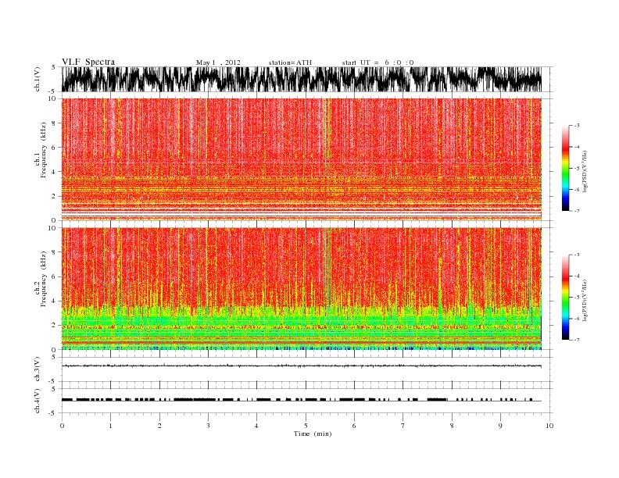Click the "-3" label on the ch.1 color bar
This screenshot has height=478, width=619.
click(576, 126)
